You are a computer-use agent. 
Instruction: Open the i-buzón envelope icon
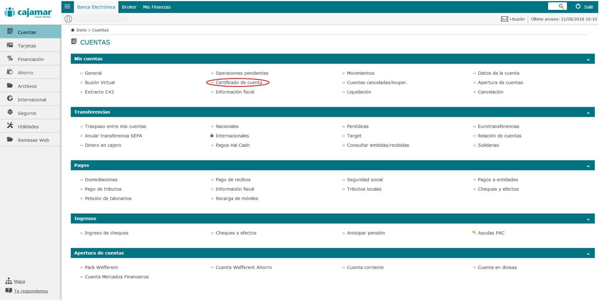tap(504, 19)
